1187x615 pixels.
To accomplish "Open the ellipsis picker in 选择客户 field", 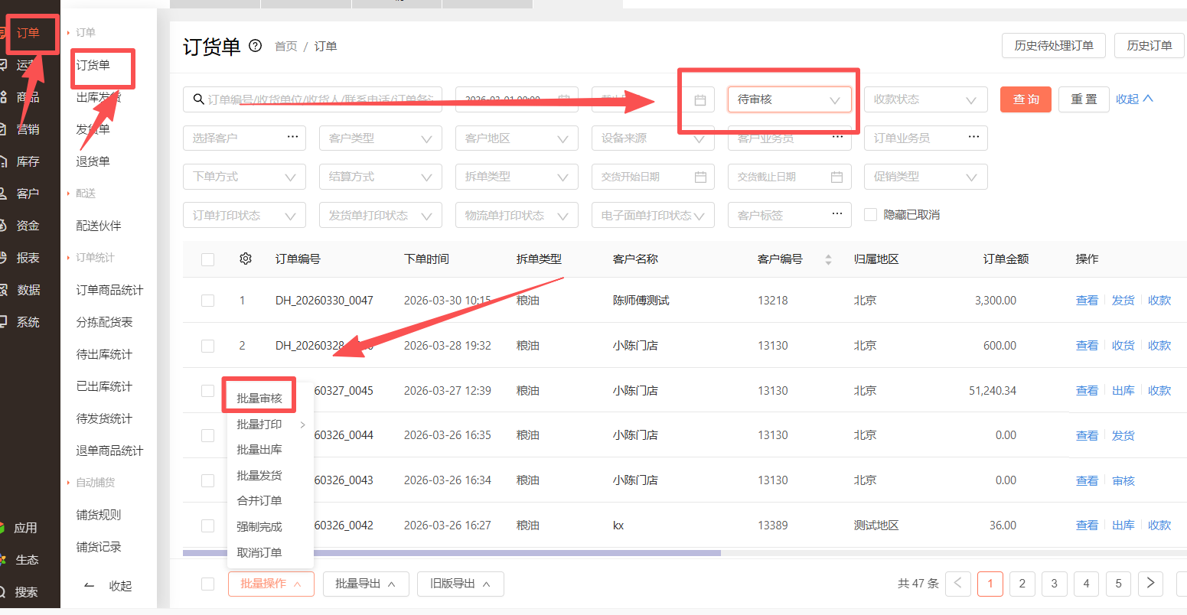I will (x=292, y=137).
